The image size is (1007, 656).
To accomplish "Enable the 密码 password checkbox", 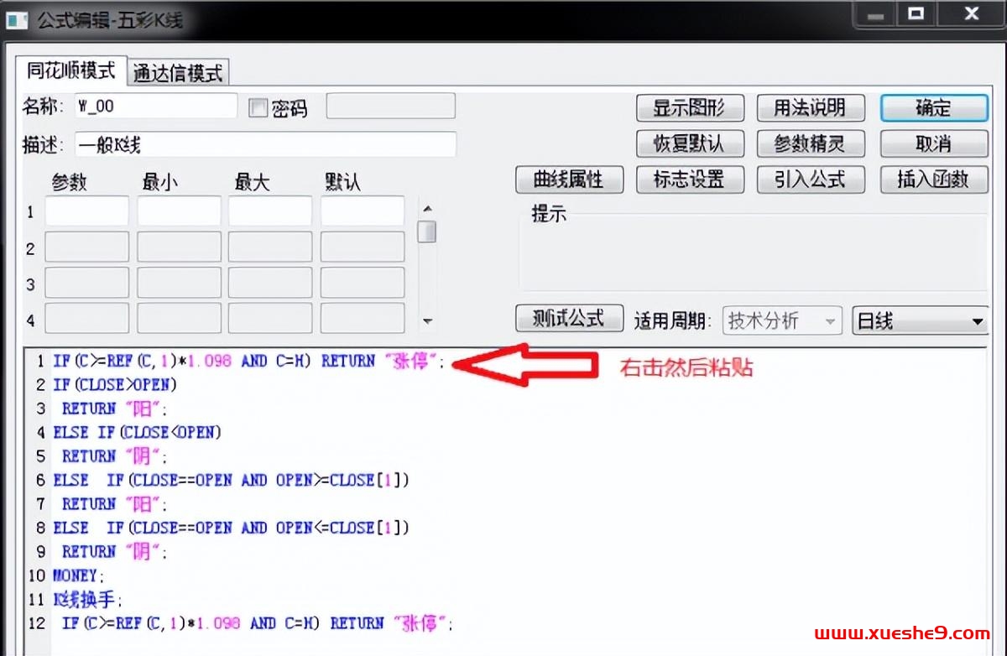I will click(258, 107).
